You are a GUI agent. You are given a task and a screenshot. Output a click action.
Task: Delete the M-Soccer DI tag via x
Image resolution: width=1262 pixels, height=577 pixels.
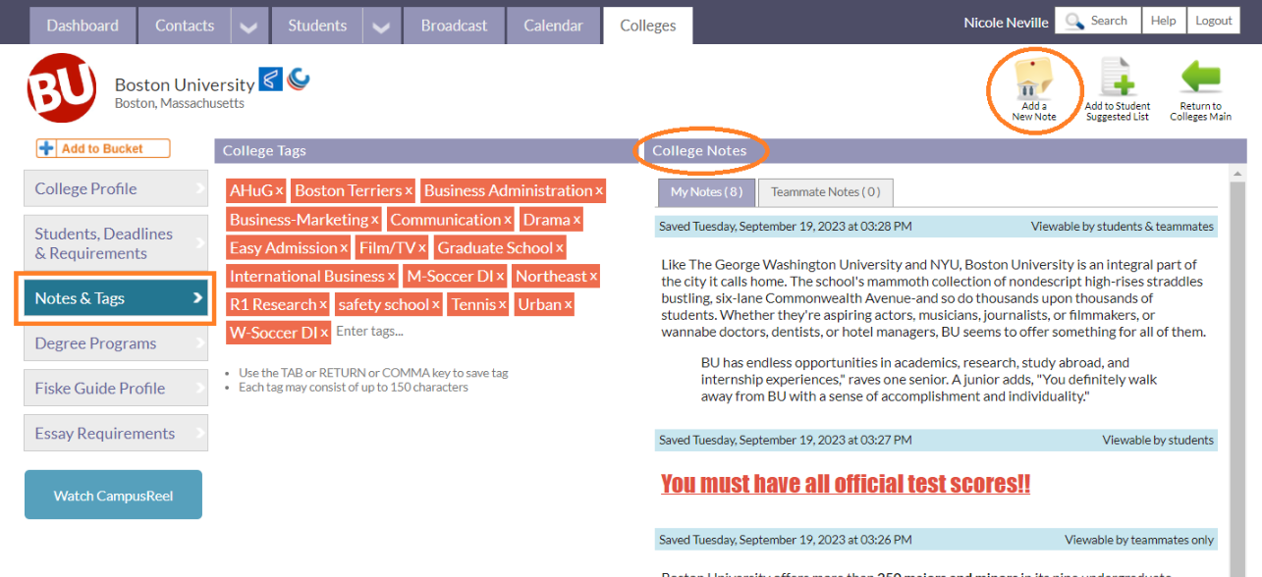500,278
